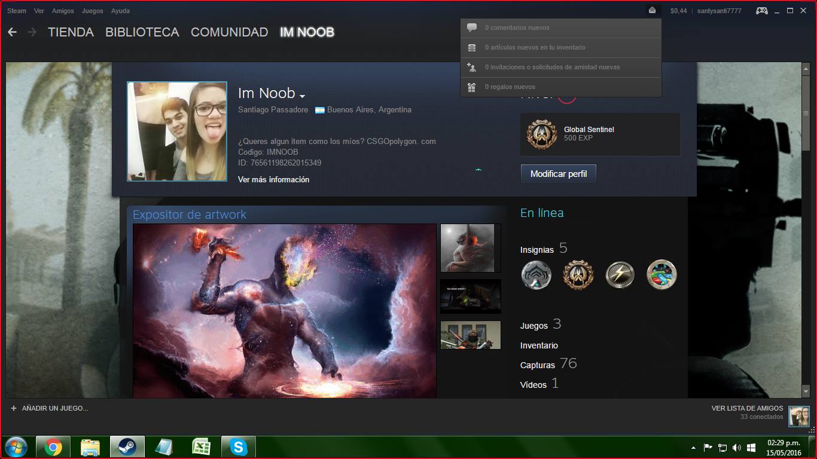Go back with the left arrow
This screenshot has height=459, width=817.
pos(12,32)
